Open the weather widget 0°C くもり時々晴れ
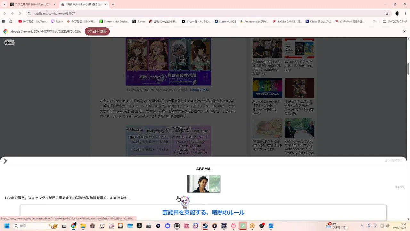The height and width of the screenshot is (231, 410). (336, 226)
